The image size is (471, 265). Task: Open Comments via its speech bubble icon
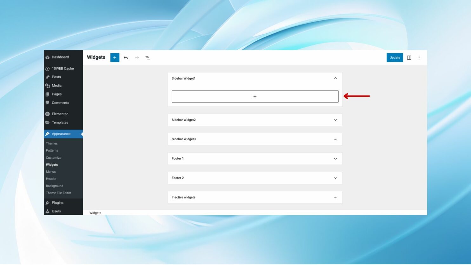[48, 103]
